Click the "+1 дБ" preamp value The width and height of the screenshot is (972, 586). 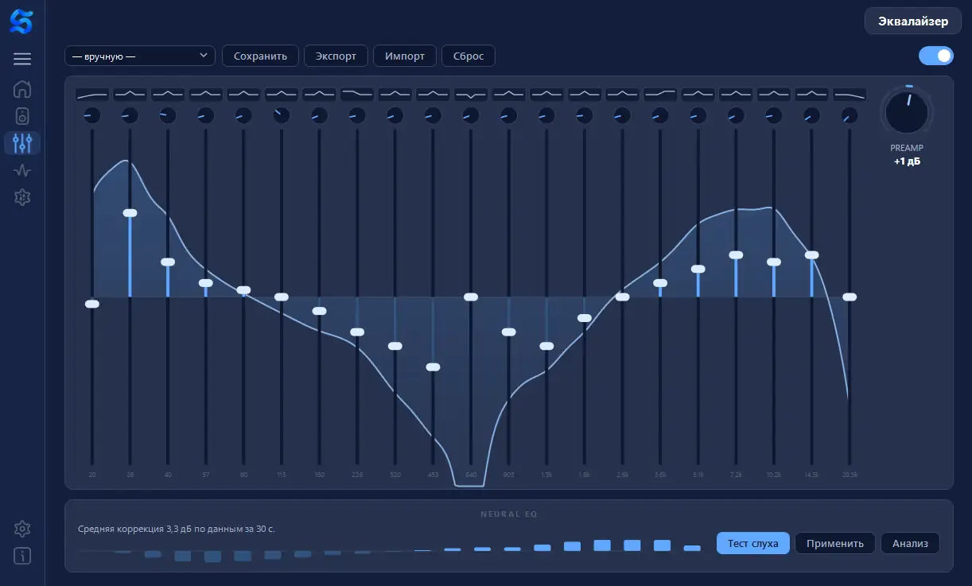click(908, 161)
